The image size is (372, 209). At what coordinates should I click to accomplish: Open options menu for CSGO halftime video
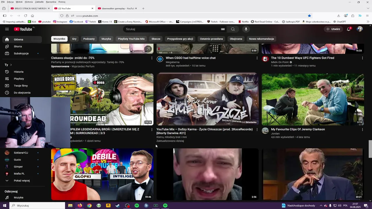click(x=257, y=58)
